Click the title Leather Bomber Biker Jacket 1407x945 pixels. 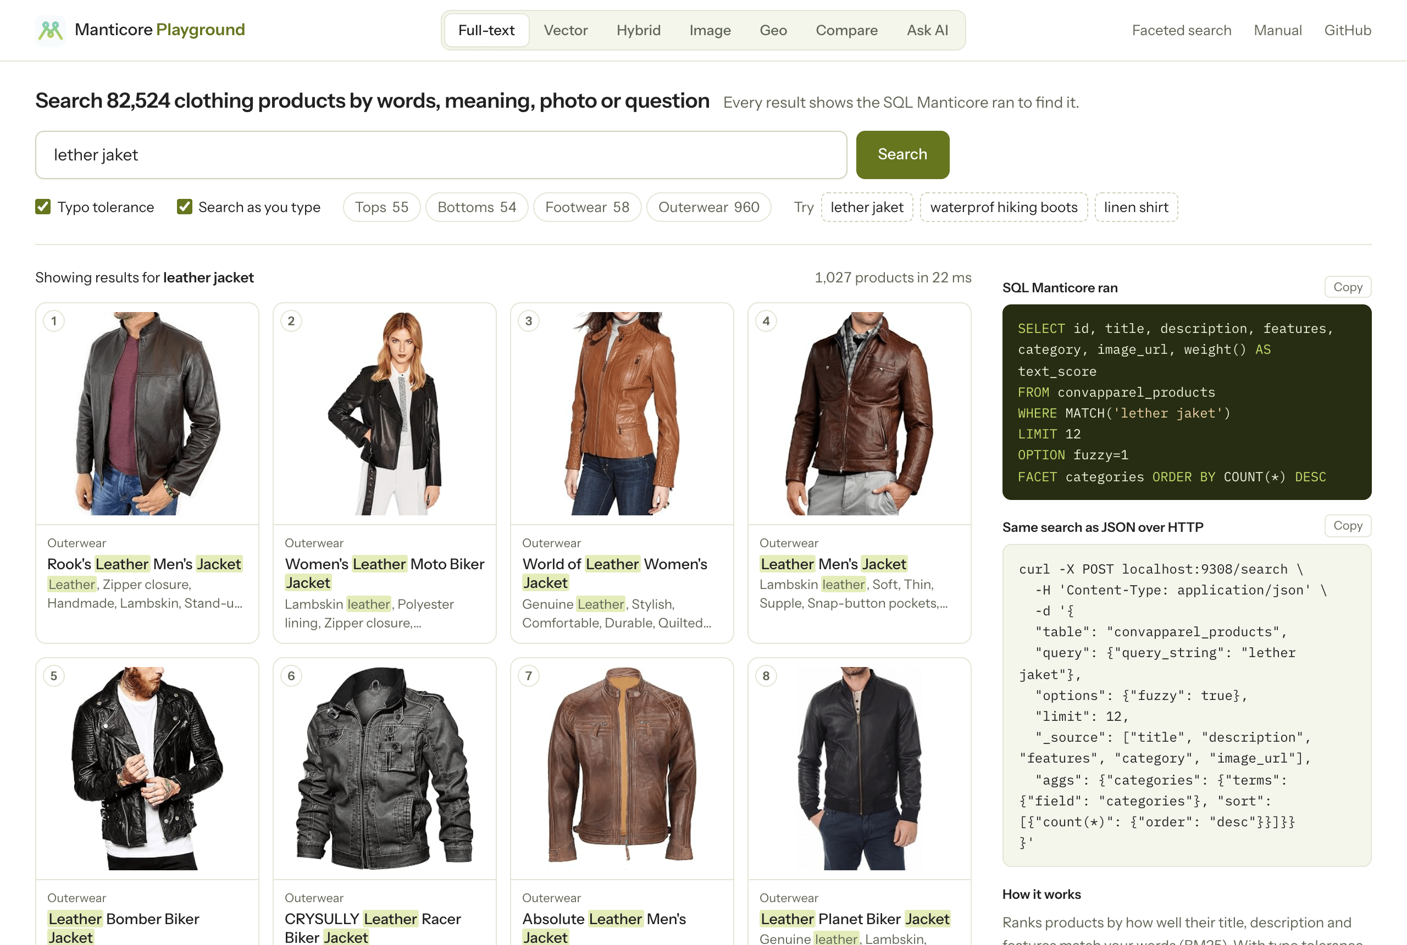[x=124, y=928]
